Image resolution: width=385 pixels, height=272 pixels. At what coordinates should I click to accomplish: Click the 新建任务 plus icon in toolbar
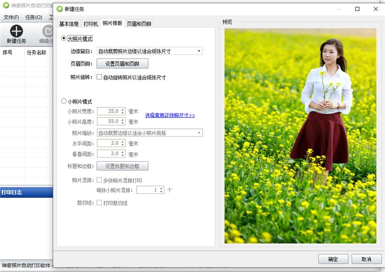(x=16, y=31)
